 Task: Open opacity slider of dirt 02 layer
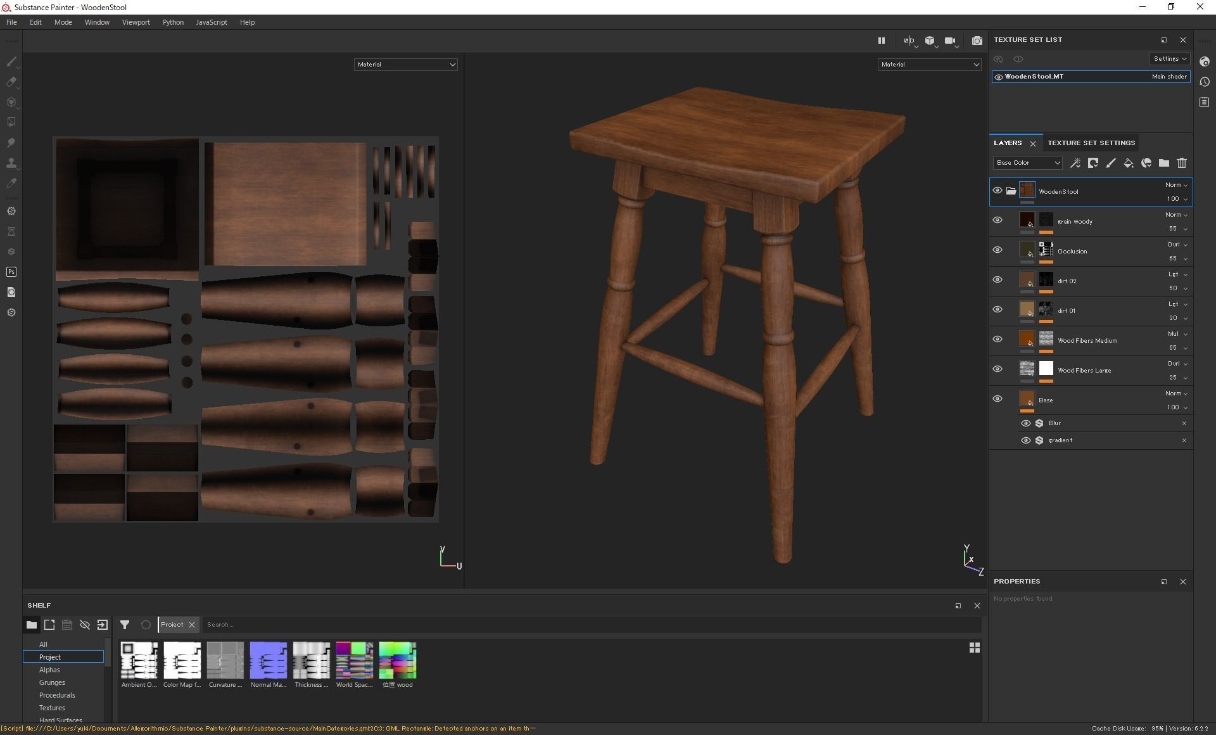click(1177, 288)
